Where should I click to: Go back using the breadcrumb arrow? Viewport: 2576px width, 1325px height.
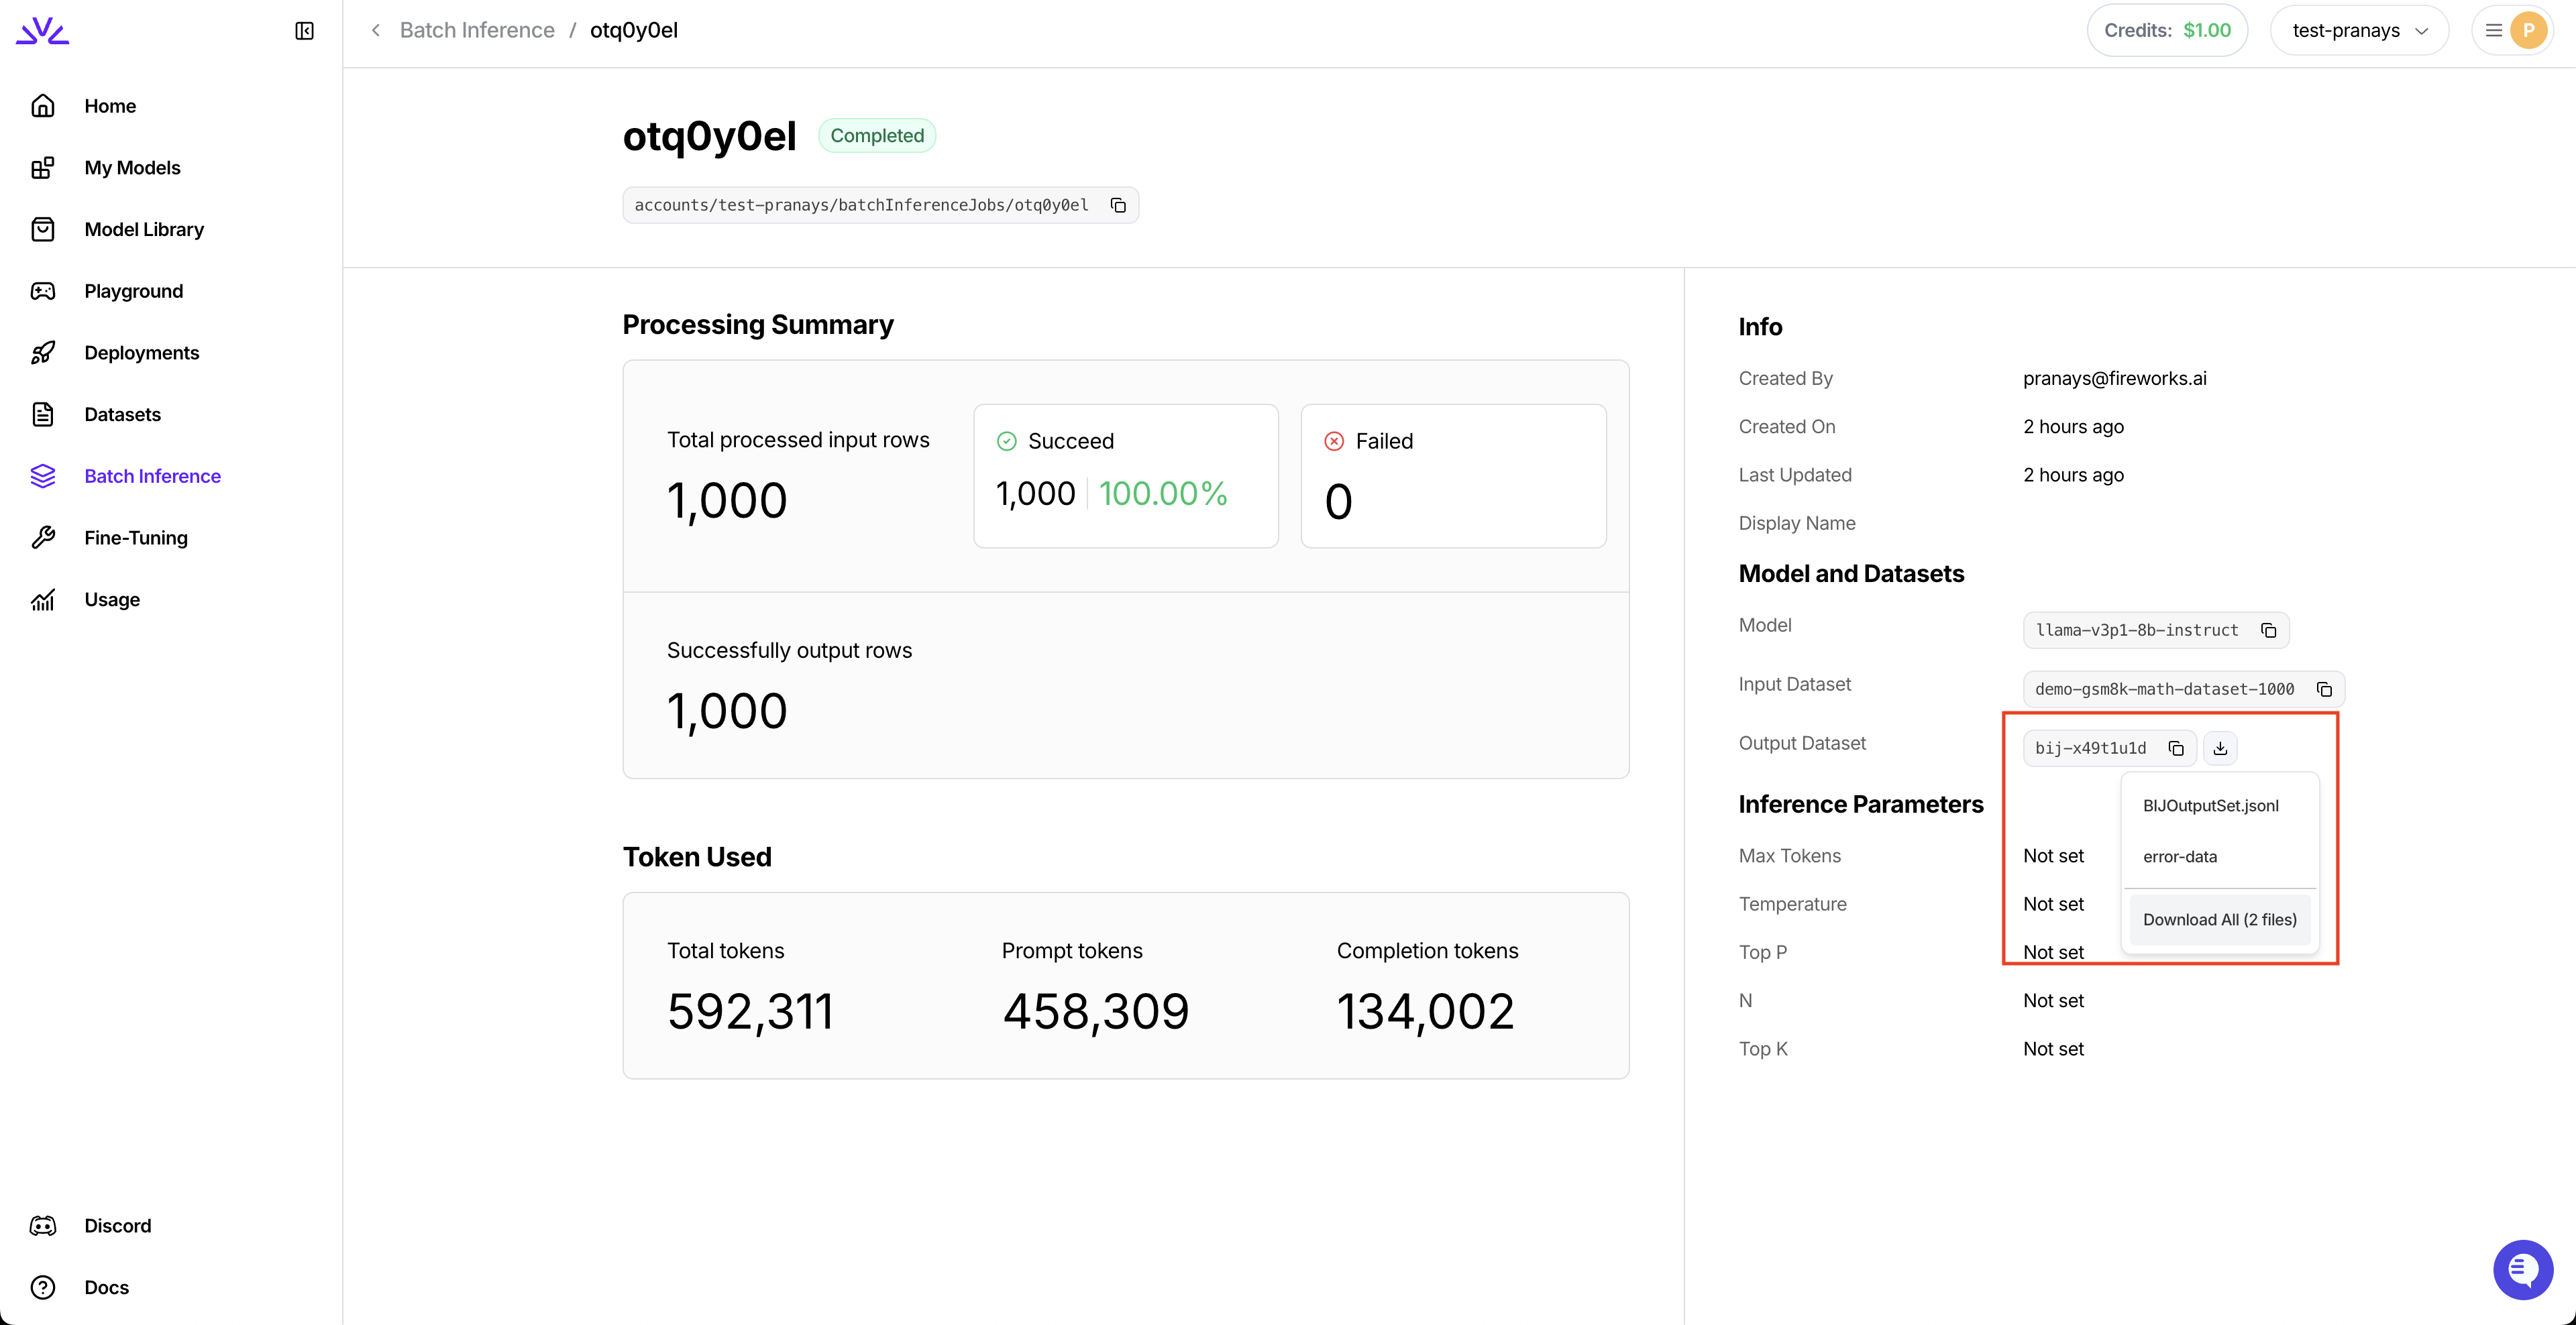point(376,31)
